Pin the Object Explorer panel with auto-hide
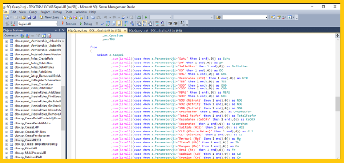344x163 pixels. (60, 30)
